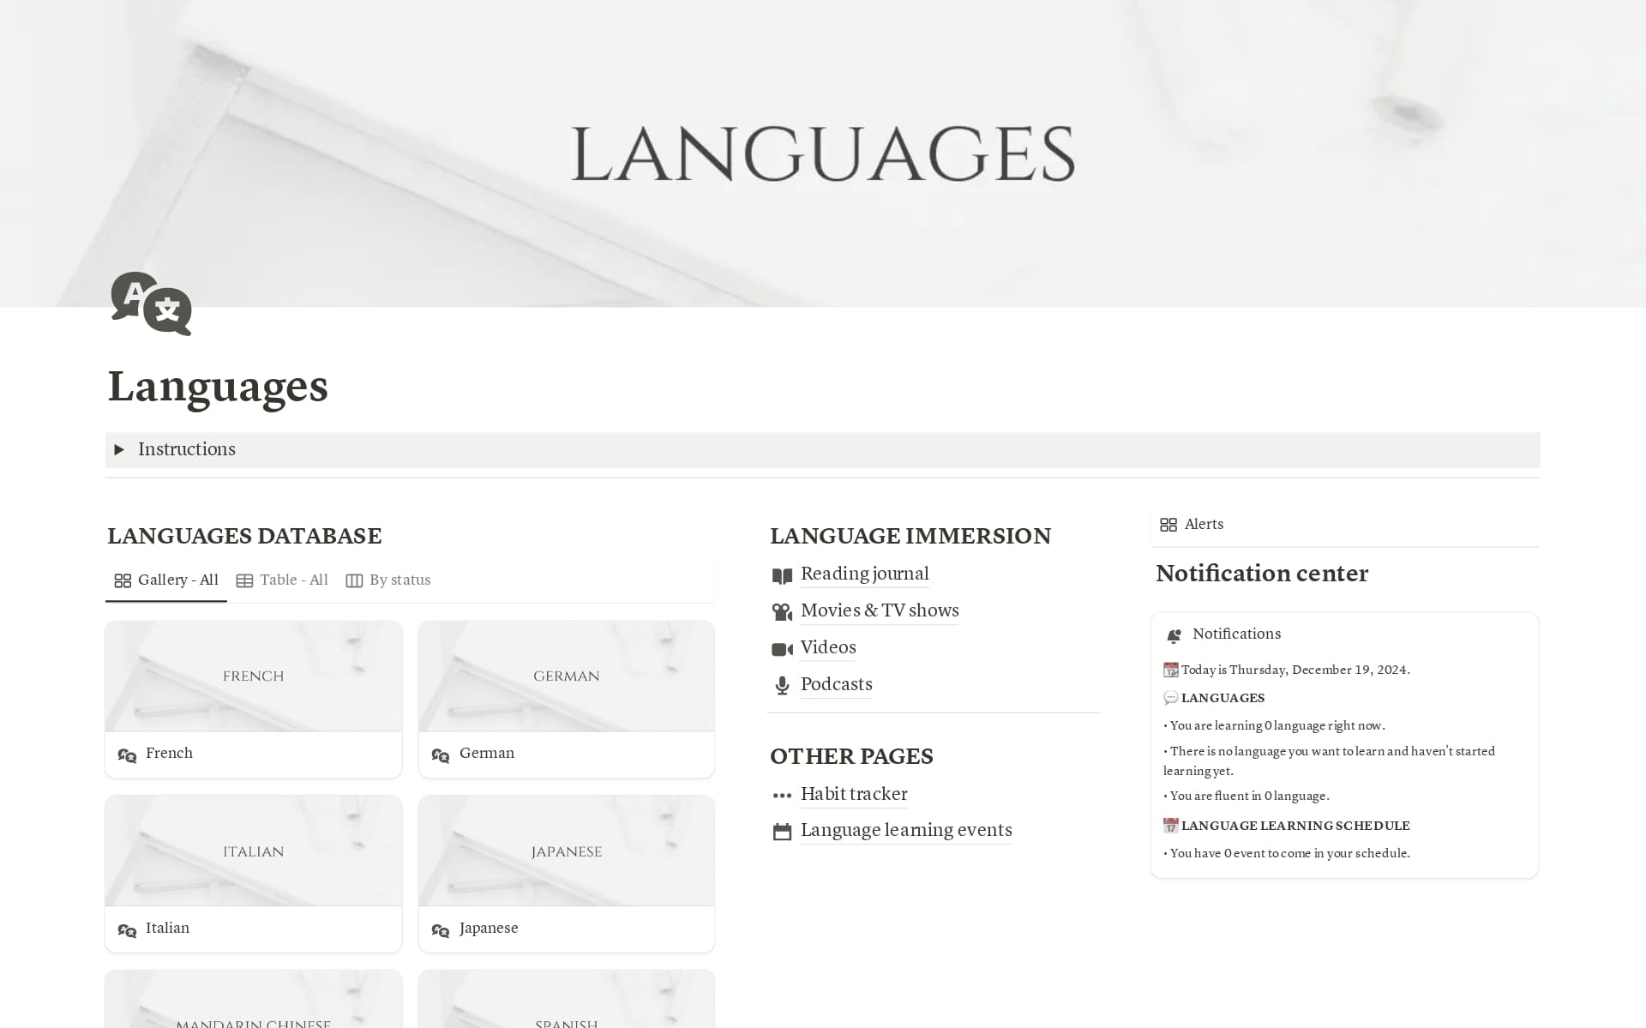This screenshot has width=1646, height=1028.
Task: Expand the Instructions toggle
Action: coord(119,449)
